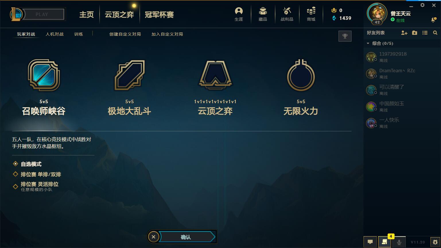Switch to the 人机对战 tab
Image resolution: width=441 pixels, height=248 pixels.
pos(55,34)
